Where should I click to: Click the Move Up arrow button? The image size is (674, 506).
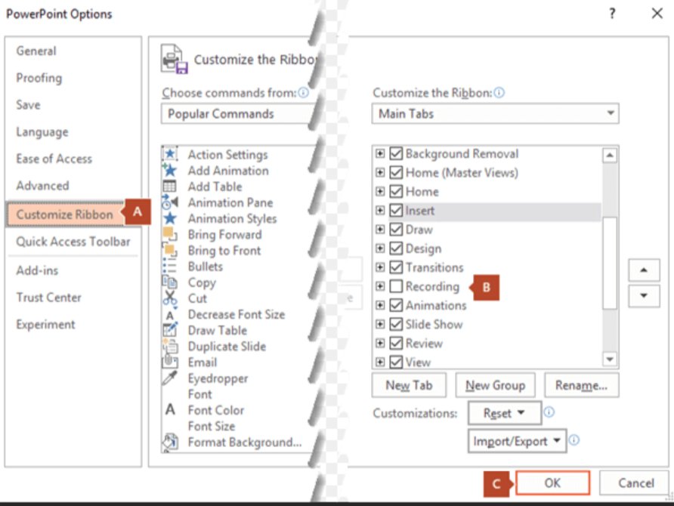coord(644,270)
